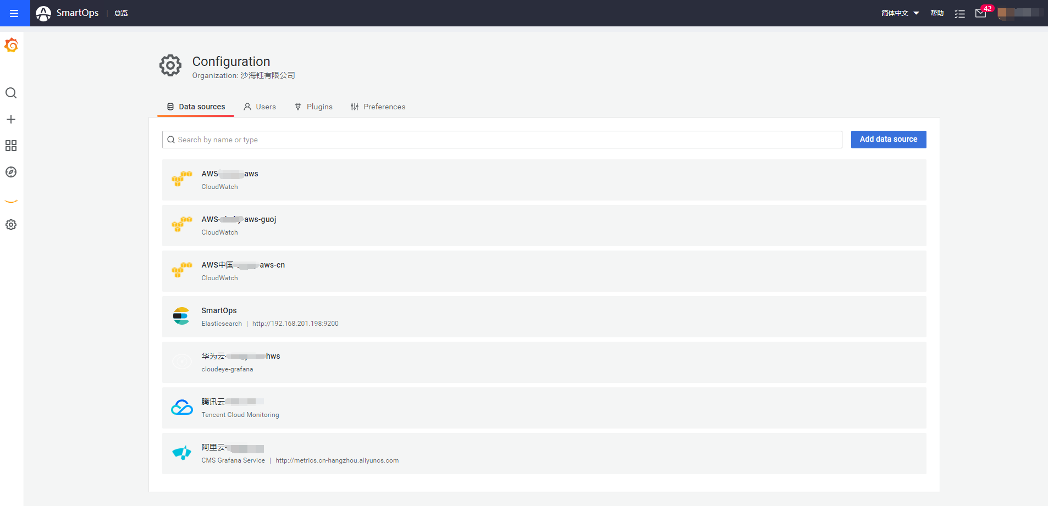Open the 华为云 hws data source
This screenshot has width=1048, height=506.
pyautogui.click(x=544, y=362)
